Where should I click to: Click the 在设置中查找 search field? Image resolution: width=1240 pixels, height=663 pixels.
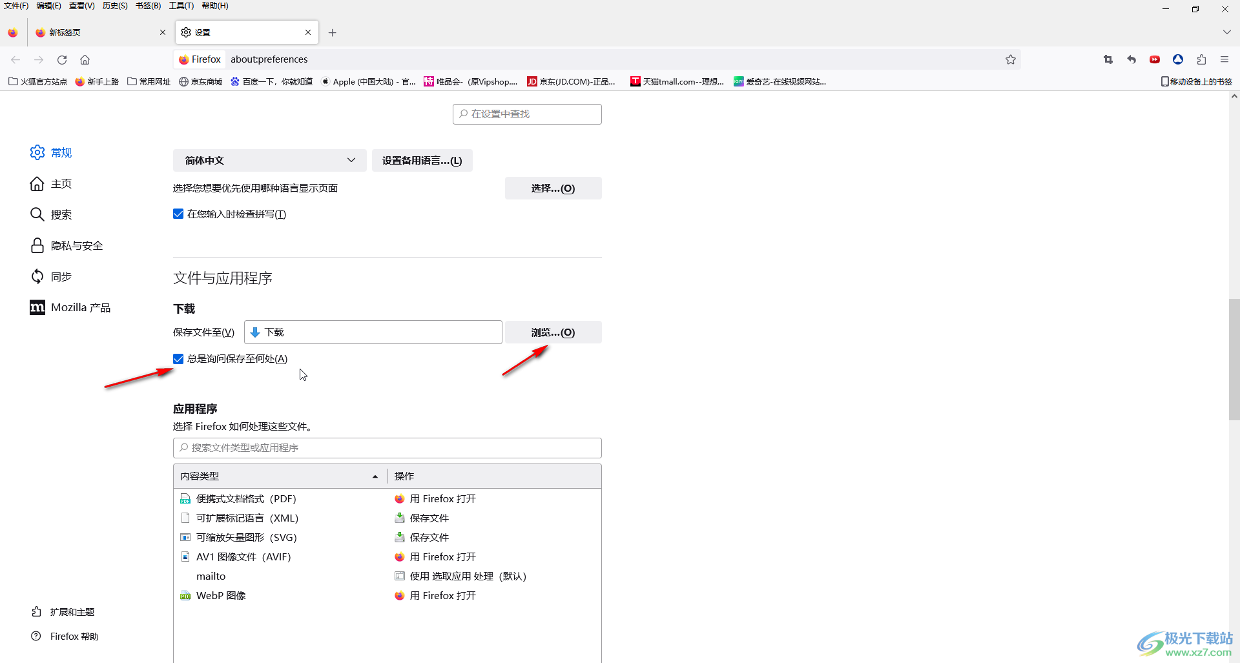click(527, 114)
